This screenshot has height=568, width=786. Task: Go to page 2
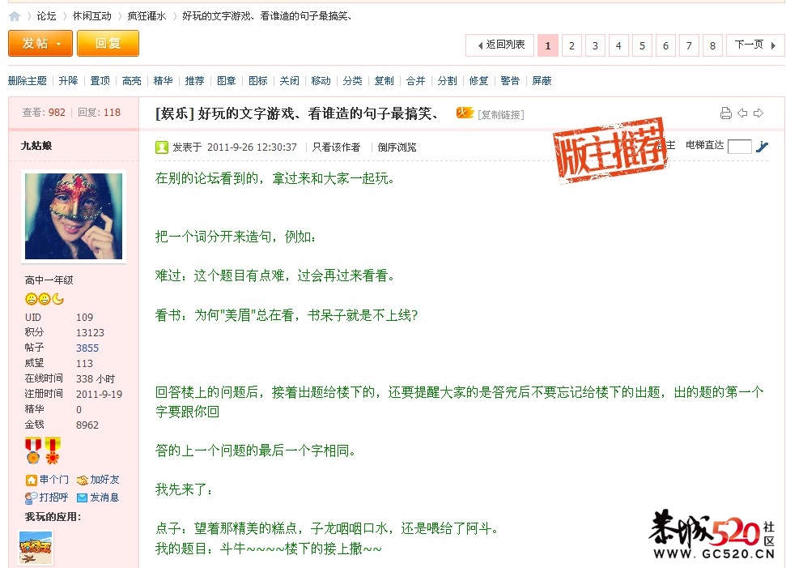coord(571,45)
